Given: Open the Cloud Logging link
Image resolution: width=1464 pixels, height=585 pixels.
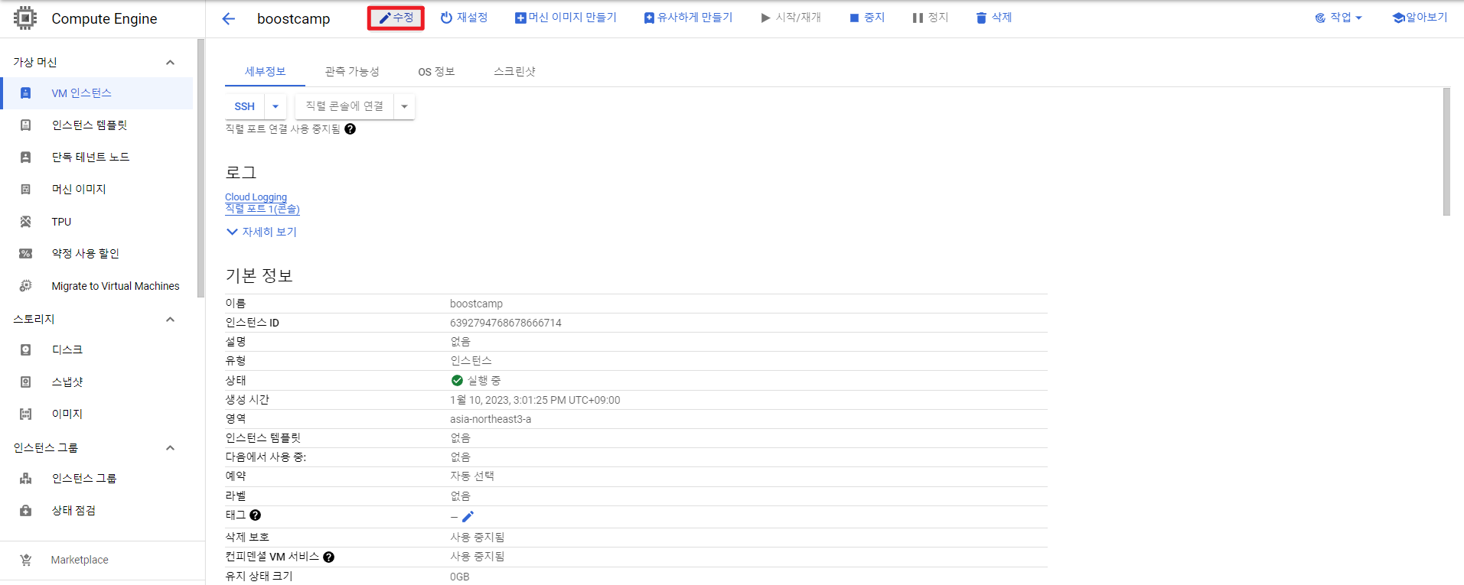Looking at the screenshot, I should point(256,197).
